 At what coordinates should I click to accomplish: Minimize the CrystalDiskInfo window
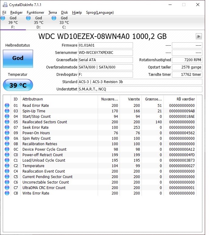point(170,5)
